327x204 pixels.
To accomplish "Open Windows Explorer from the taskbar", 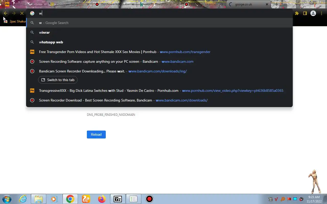I will tap(38, 199).
